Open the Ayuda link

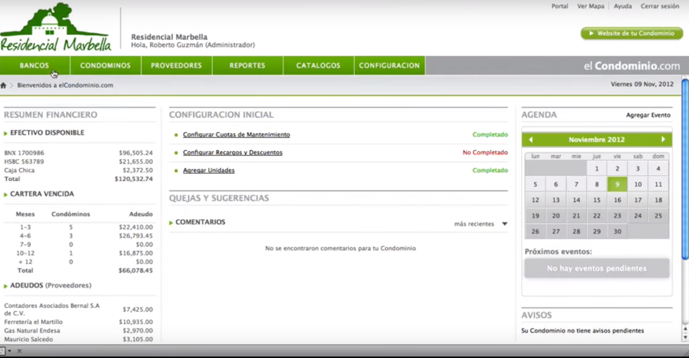tap(623, 6)
